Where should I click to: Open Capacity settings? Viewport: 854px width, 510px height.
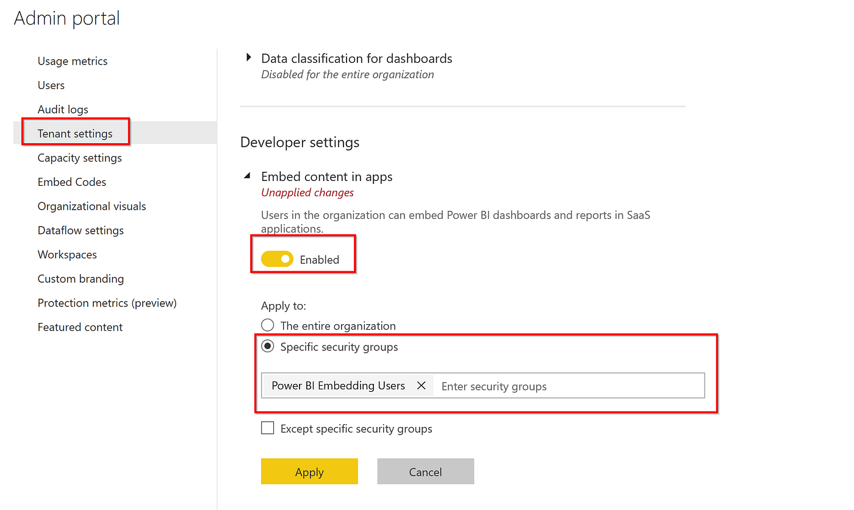pyautogui.click(x=80, y=158)
